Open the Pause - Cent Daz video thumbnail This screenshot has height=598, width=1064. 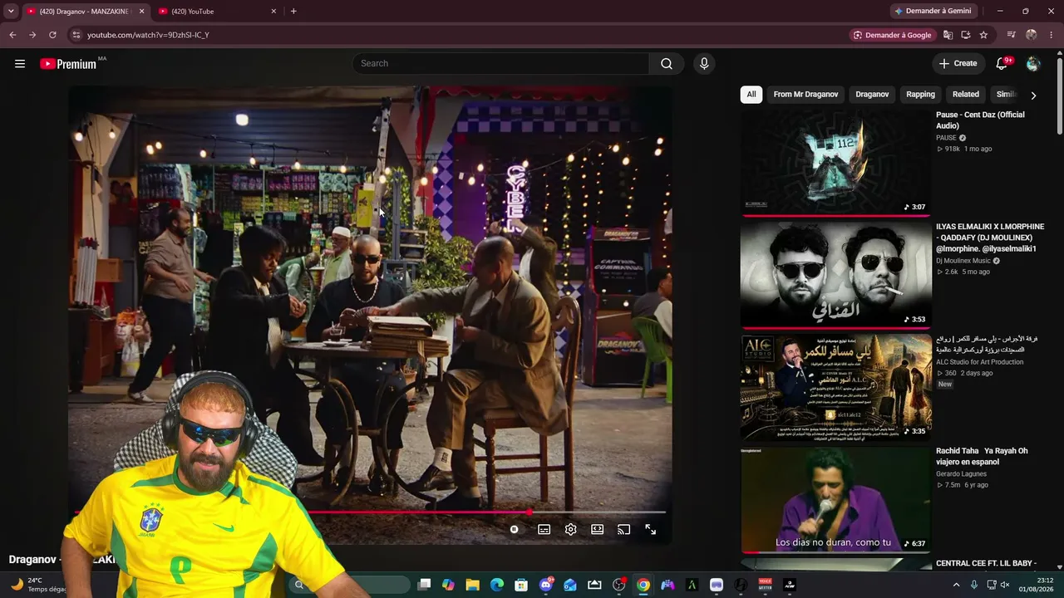(x=836, y=162)
